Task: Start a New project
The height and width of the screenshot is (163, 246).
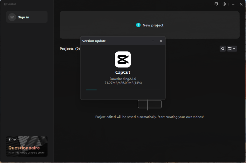Action: click(x=149, y=25)
